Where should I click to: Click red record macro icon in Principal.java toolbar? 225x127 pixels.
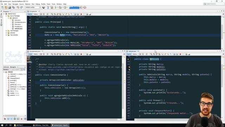coord(81,14)
